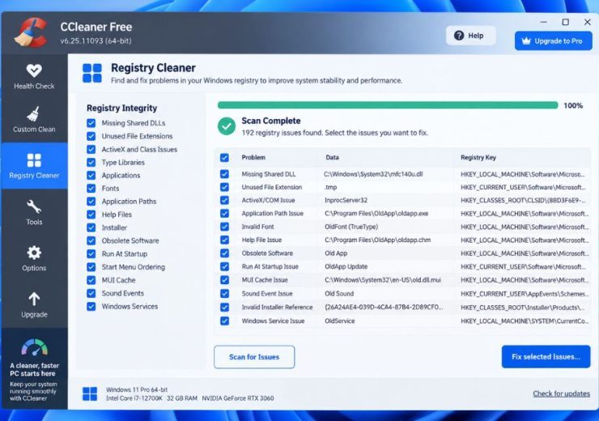Open the Options gear icon
This screenshot has width=599, height=421.
tap(34, 253)
